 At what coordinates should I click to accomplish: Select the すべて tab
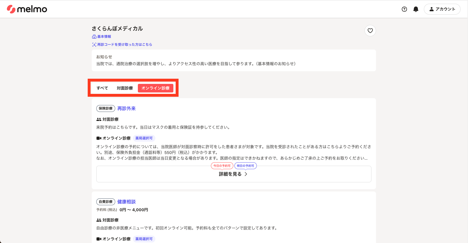[x=102, y=88]
